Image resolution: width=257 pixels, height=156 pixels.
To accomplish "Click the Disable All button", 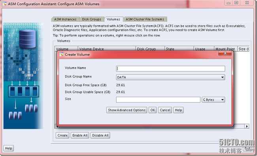I will [100, 135].
